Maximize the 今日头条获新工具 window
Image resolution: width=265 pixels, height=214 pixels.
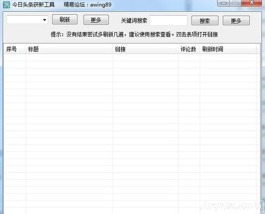click(x=235, y=3)
